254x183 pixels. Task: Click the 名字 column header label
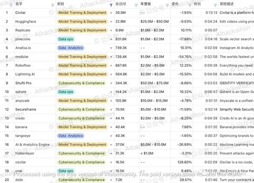[19, 4]
